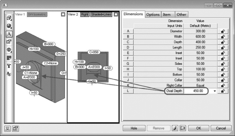Click the grid table icon in left toolbar
235x136 pixels.
tap(9, 58)
